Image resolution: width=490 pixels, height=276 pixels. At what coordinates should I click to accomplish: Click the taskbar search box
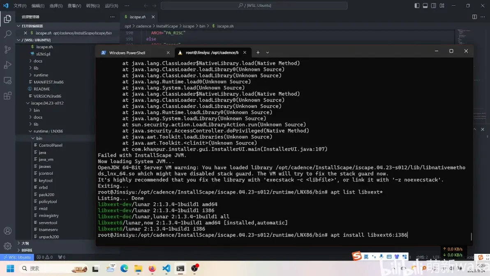tap(53, 269)
